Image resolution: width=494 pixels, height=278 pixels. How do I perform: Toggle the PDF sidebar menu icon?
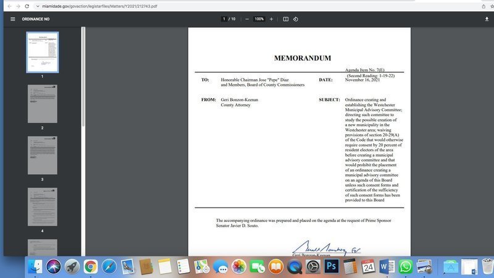pyautogui.click(x=12, y=19)
